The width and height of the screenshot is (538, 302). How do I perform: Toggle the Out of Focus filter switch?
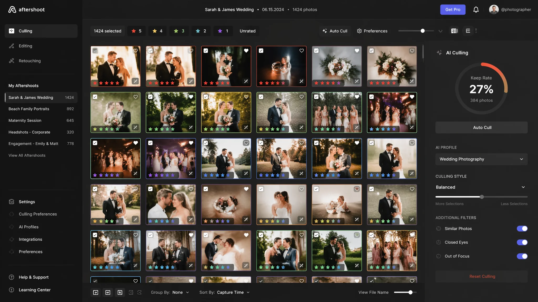click(522, 256)
